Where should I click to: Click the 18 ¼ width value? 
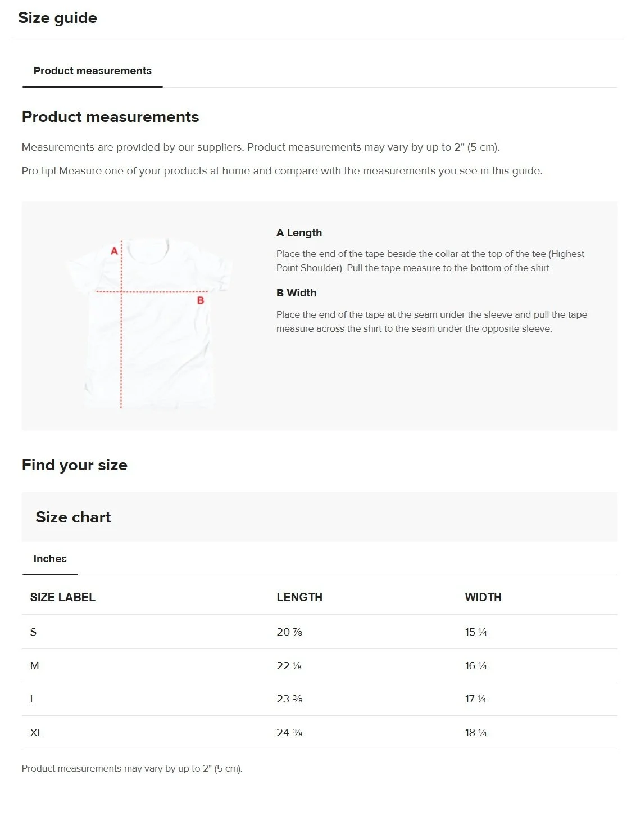[x=476, y=733]
